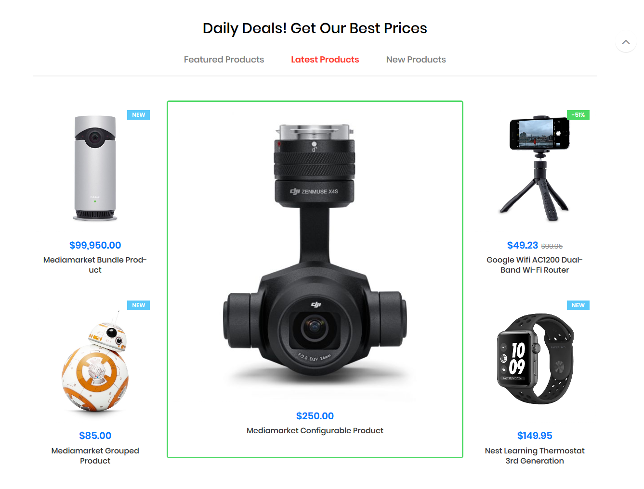Click the NEW badge on the BB-8 product
This screenshot has width=644, height=489.
[139, 305]
